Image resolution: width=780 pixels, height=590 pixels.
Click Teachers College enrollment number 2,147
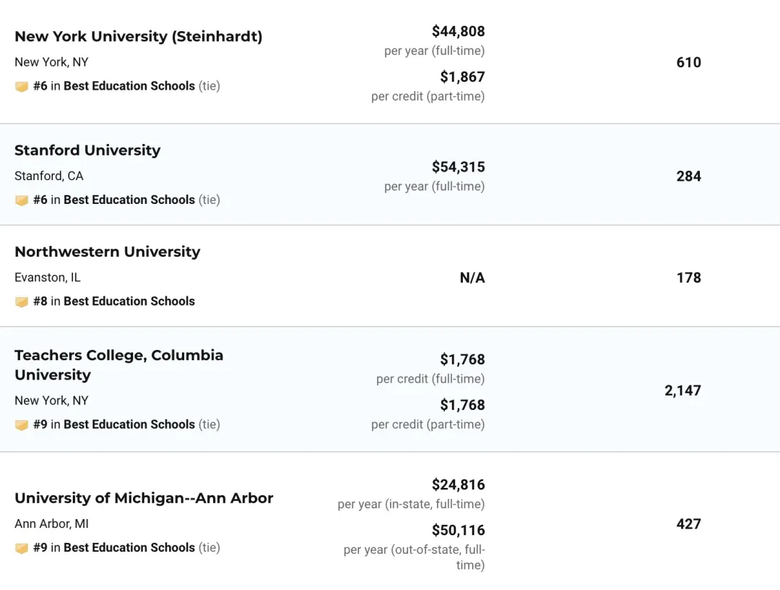coord(682,390)
